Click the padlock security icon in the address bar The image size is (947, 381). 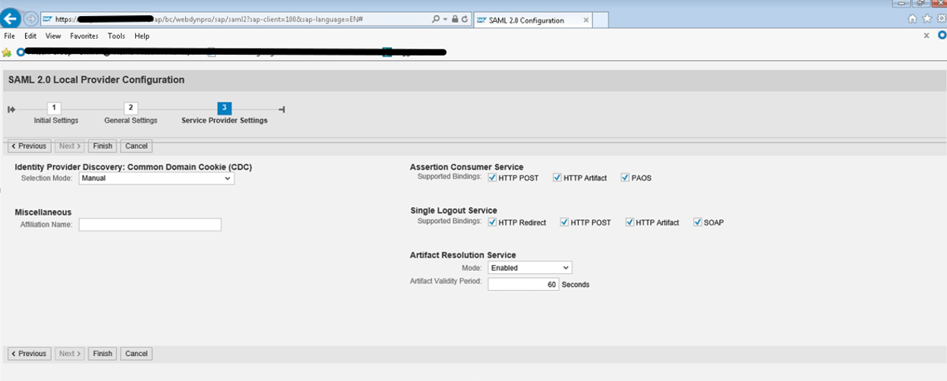pyautogui.click(x=454, y=20)
